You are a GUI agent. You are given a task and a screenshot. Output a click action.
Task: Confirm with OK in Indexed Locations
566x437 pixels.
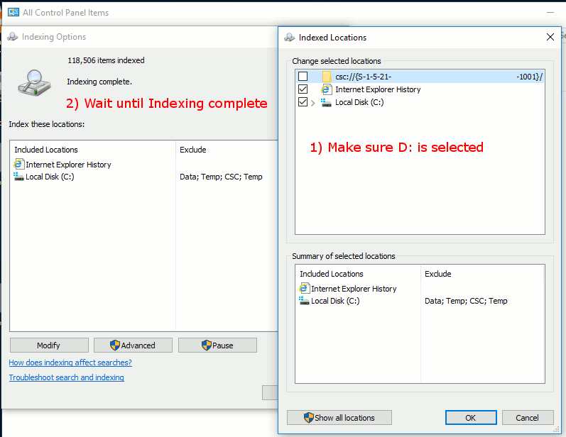tap(471, 418)
